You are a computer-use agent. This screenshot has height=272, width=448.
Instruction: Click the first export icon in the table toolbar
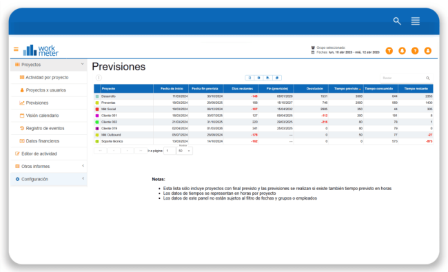point(250,78)
